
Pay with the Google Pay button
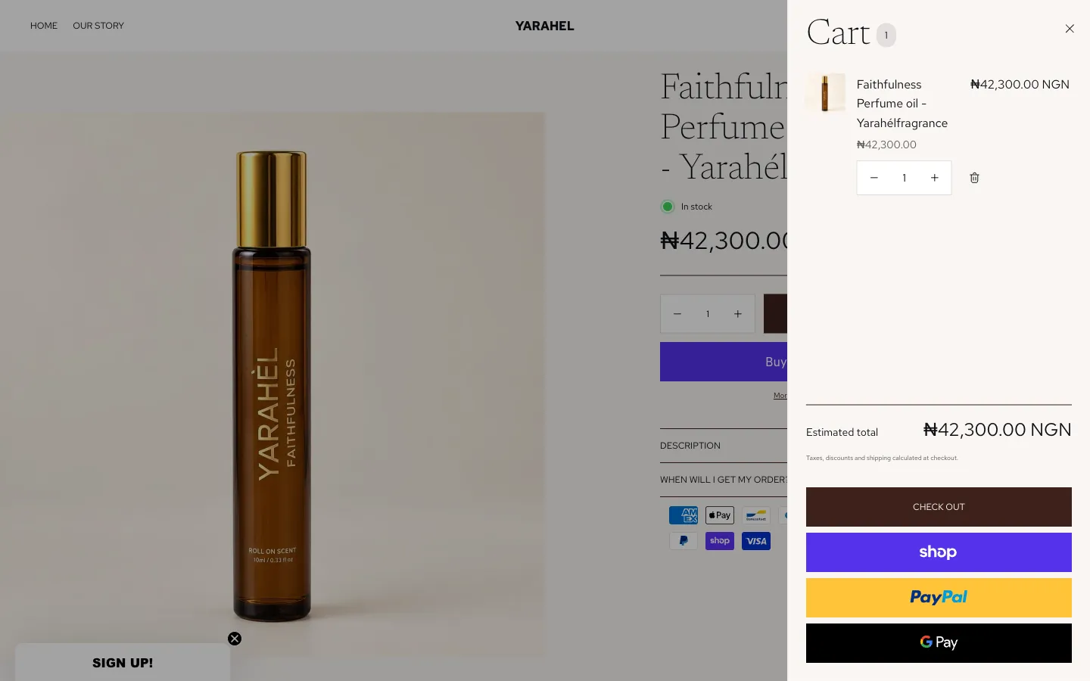(x=939, y=643)
